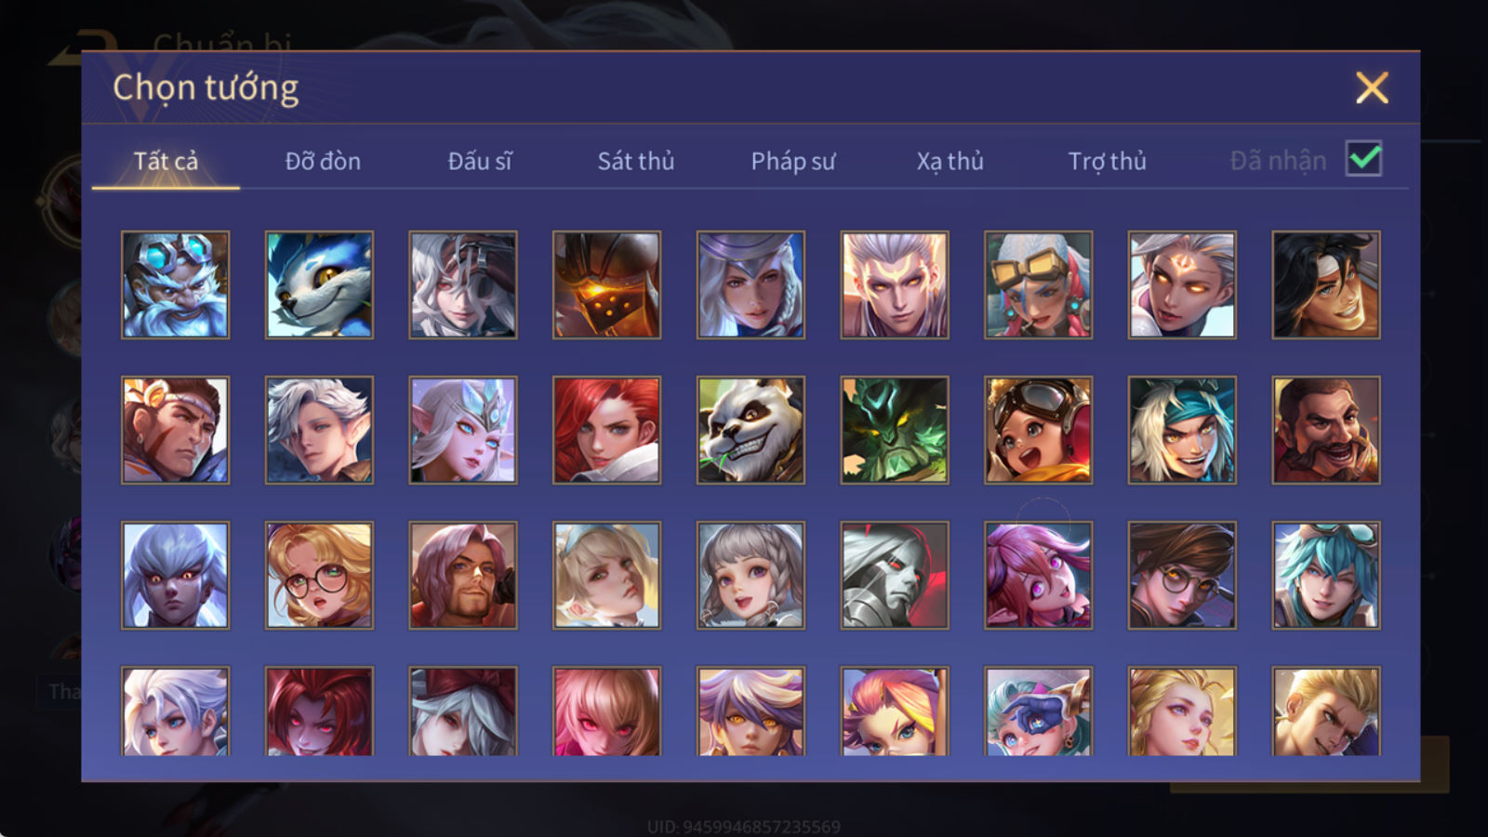Screen dimensions: 1488x837
Task: Select the aviator goggles girl hero
Action: pos(1038,430)
